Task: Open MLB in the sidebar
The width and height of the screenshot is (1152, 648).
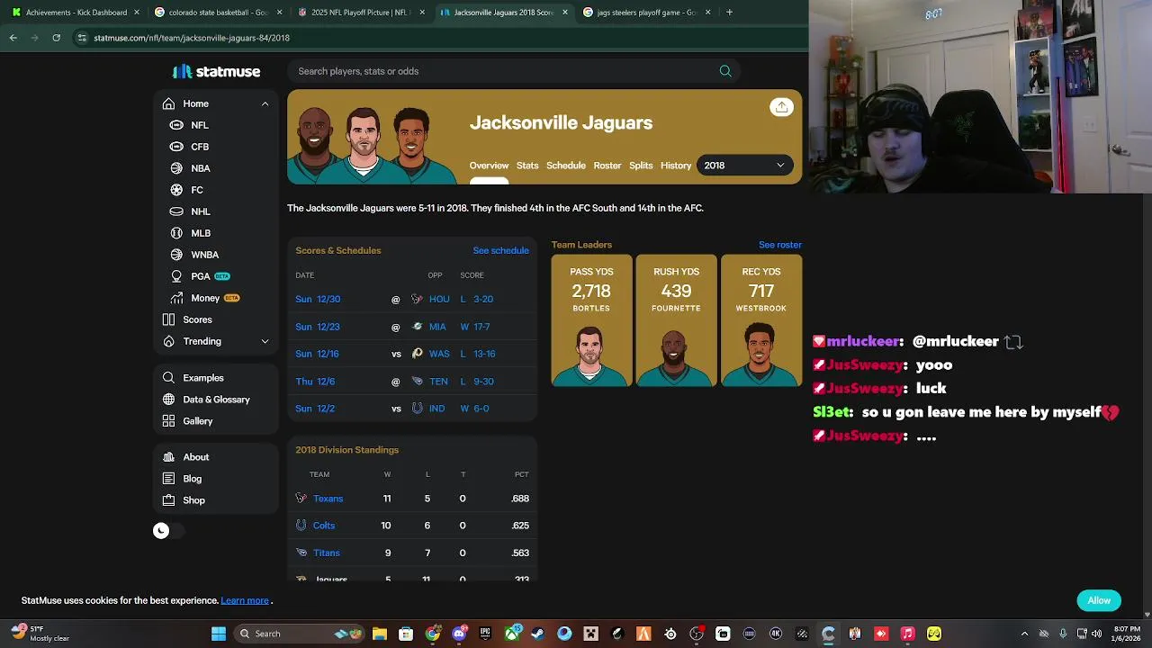Action: tap(201, 233)
